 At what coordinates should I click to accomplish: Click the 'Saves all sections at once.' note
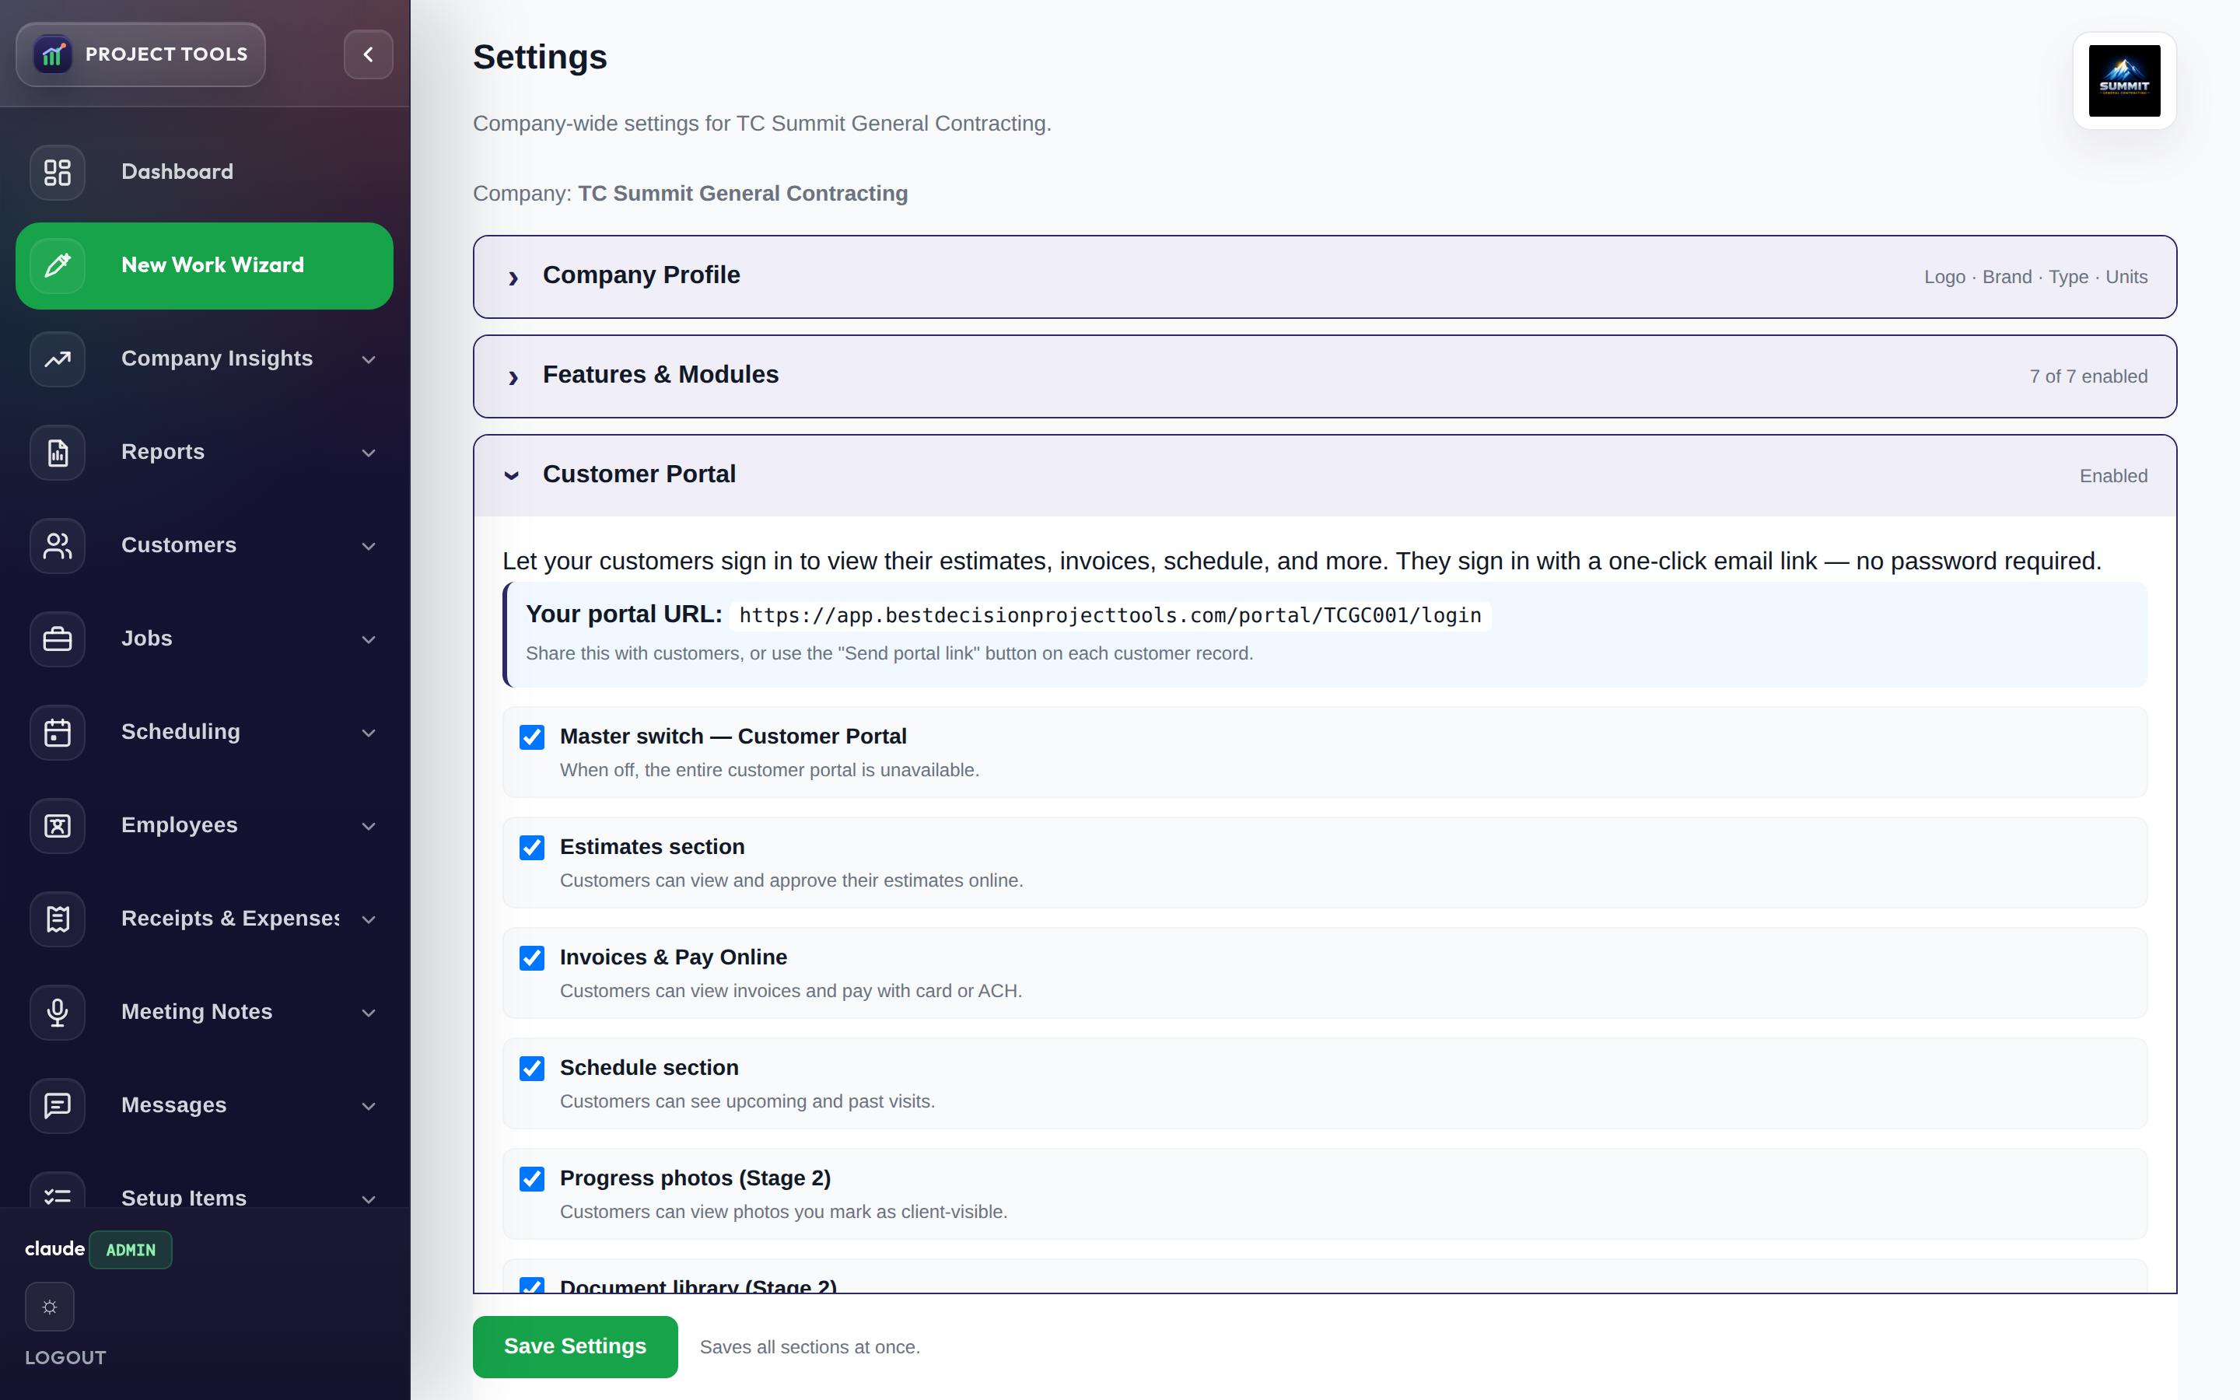pyautogui.click(x=810, y=1347)
